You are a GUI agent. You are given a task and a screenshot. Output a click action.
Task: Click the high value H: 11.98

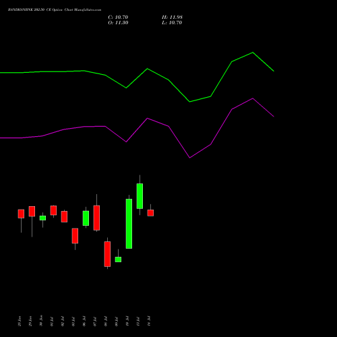(x=172, y=18)
